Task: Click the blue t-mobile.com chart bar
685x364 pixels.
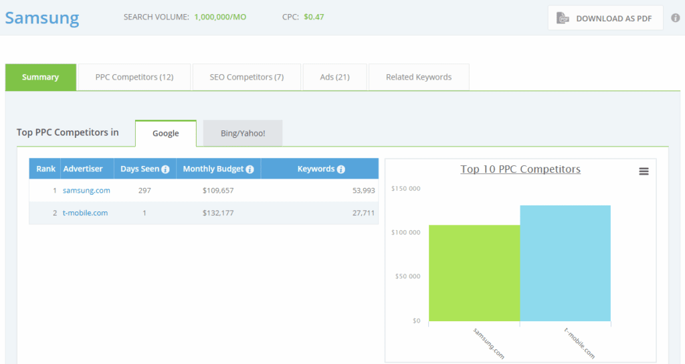Action: [x=565, y=263]
